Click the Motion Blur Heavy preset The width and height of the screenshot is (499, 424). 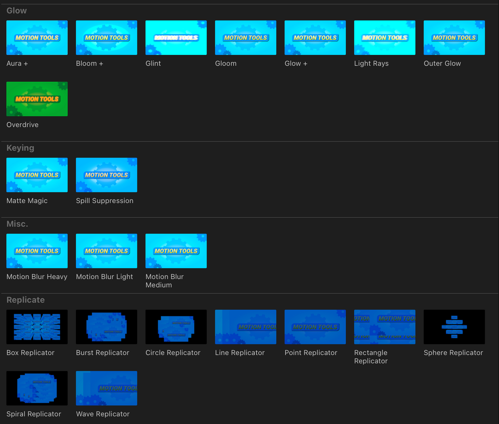click(37, 251)
